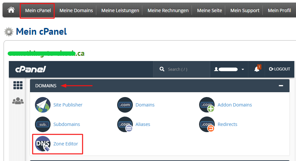This screenshot has height=161, width=296.
Task: Click the Aliases icon
Action: pos(125,124)
